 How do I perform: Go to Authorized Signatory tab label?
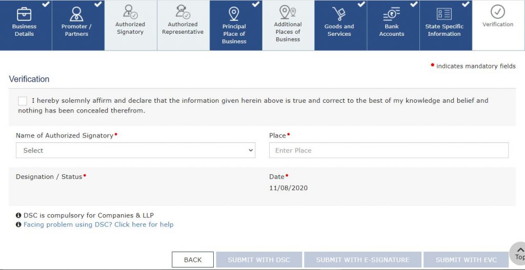pyautogui.click(x=130, y=28)
